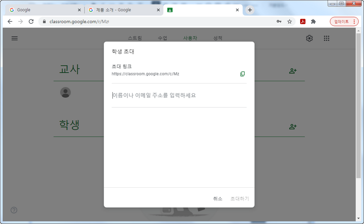364x224 pixels.
Task: Click the 학생 section heading
Action: point(70,125)
